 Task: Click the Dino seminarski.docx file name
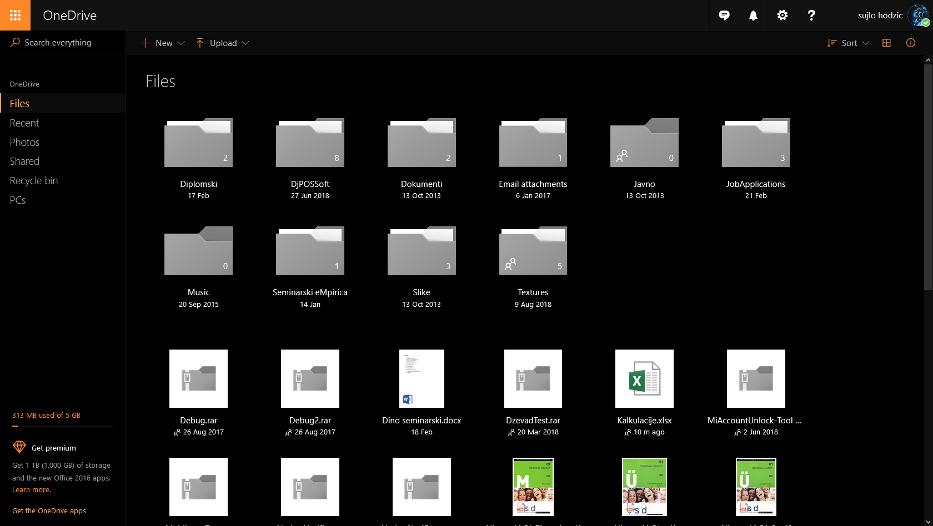(422, 421)
